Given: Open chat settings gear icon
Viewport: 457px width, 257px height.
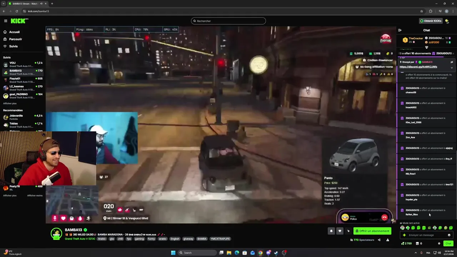Looking at the screenshot, I should 439,243.
